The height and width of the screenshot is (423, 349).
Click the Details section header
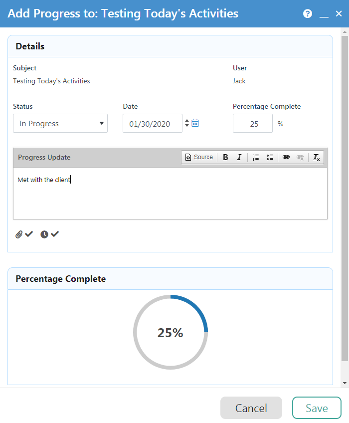(x=170, y=46)
